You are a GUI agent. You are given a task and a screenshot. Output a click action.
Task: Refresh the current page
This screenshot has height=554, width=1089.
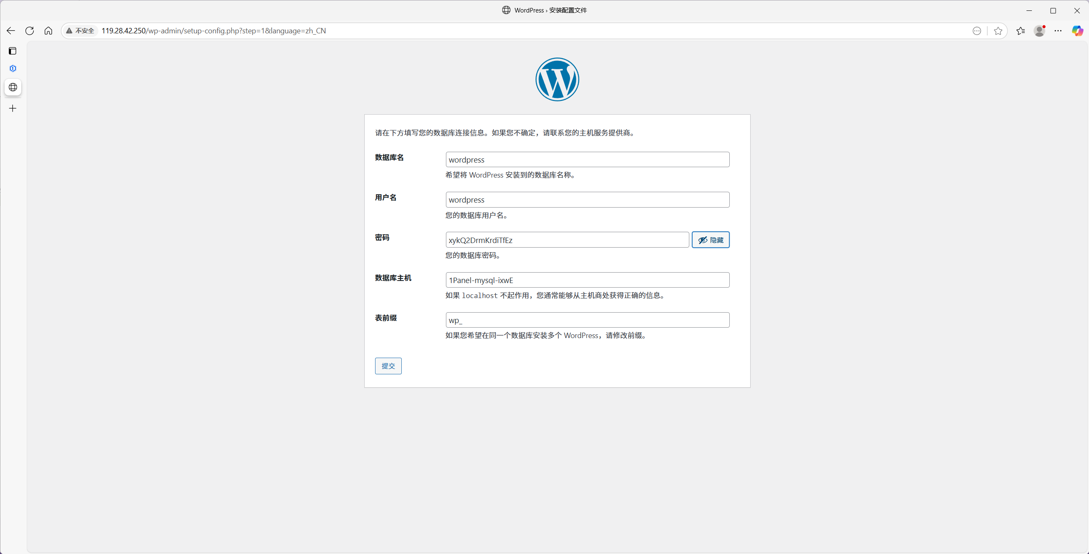click(x=30, y=30)
